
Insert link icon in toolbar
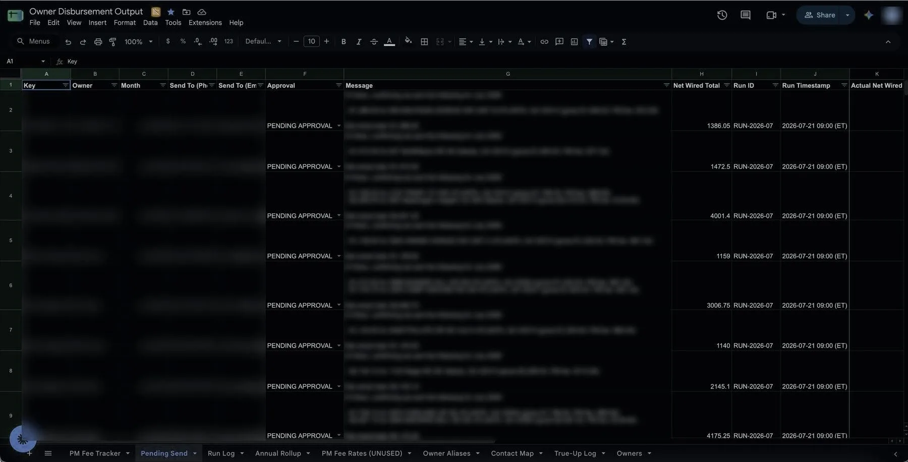[x=544, y=42]
